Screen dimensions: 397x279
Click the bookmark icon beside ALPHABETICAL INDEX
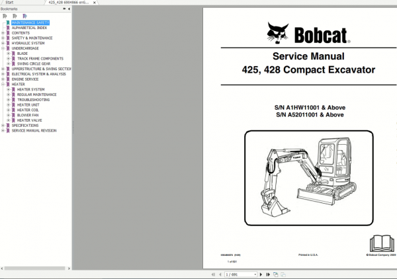[8, 28]
